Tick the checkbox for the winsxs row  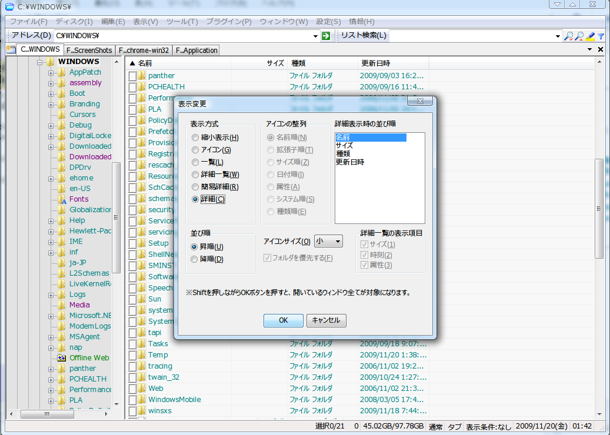coord(132,411)
